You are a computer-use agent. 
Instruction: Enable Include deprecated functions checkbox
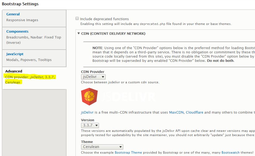click(x=77, y=19)
